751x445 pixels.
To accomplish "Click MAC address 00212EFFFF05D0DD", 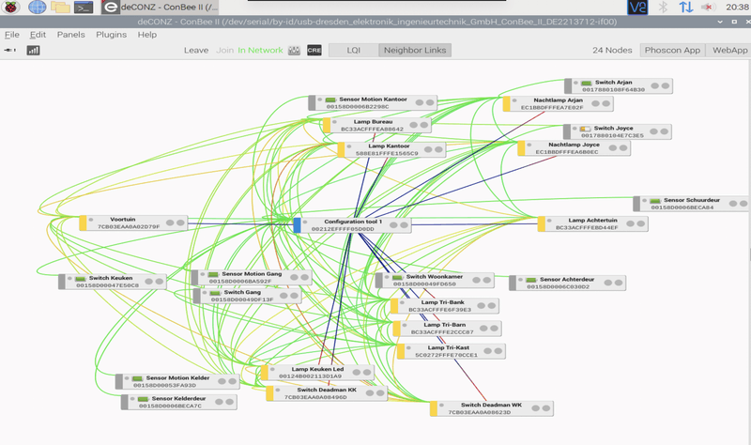I will [x=343, y=229].
